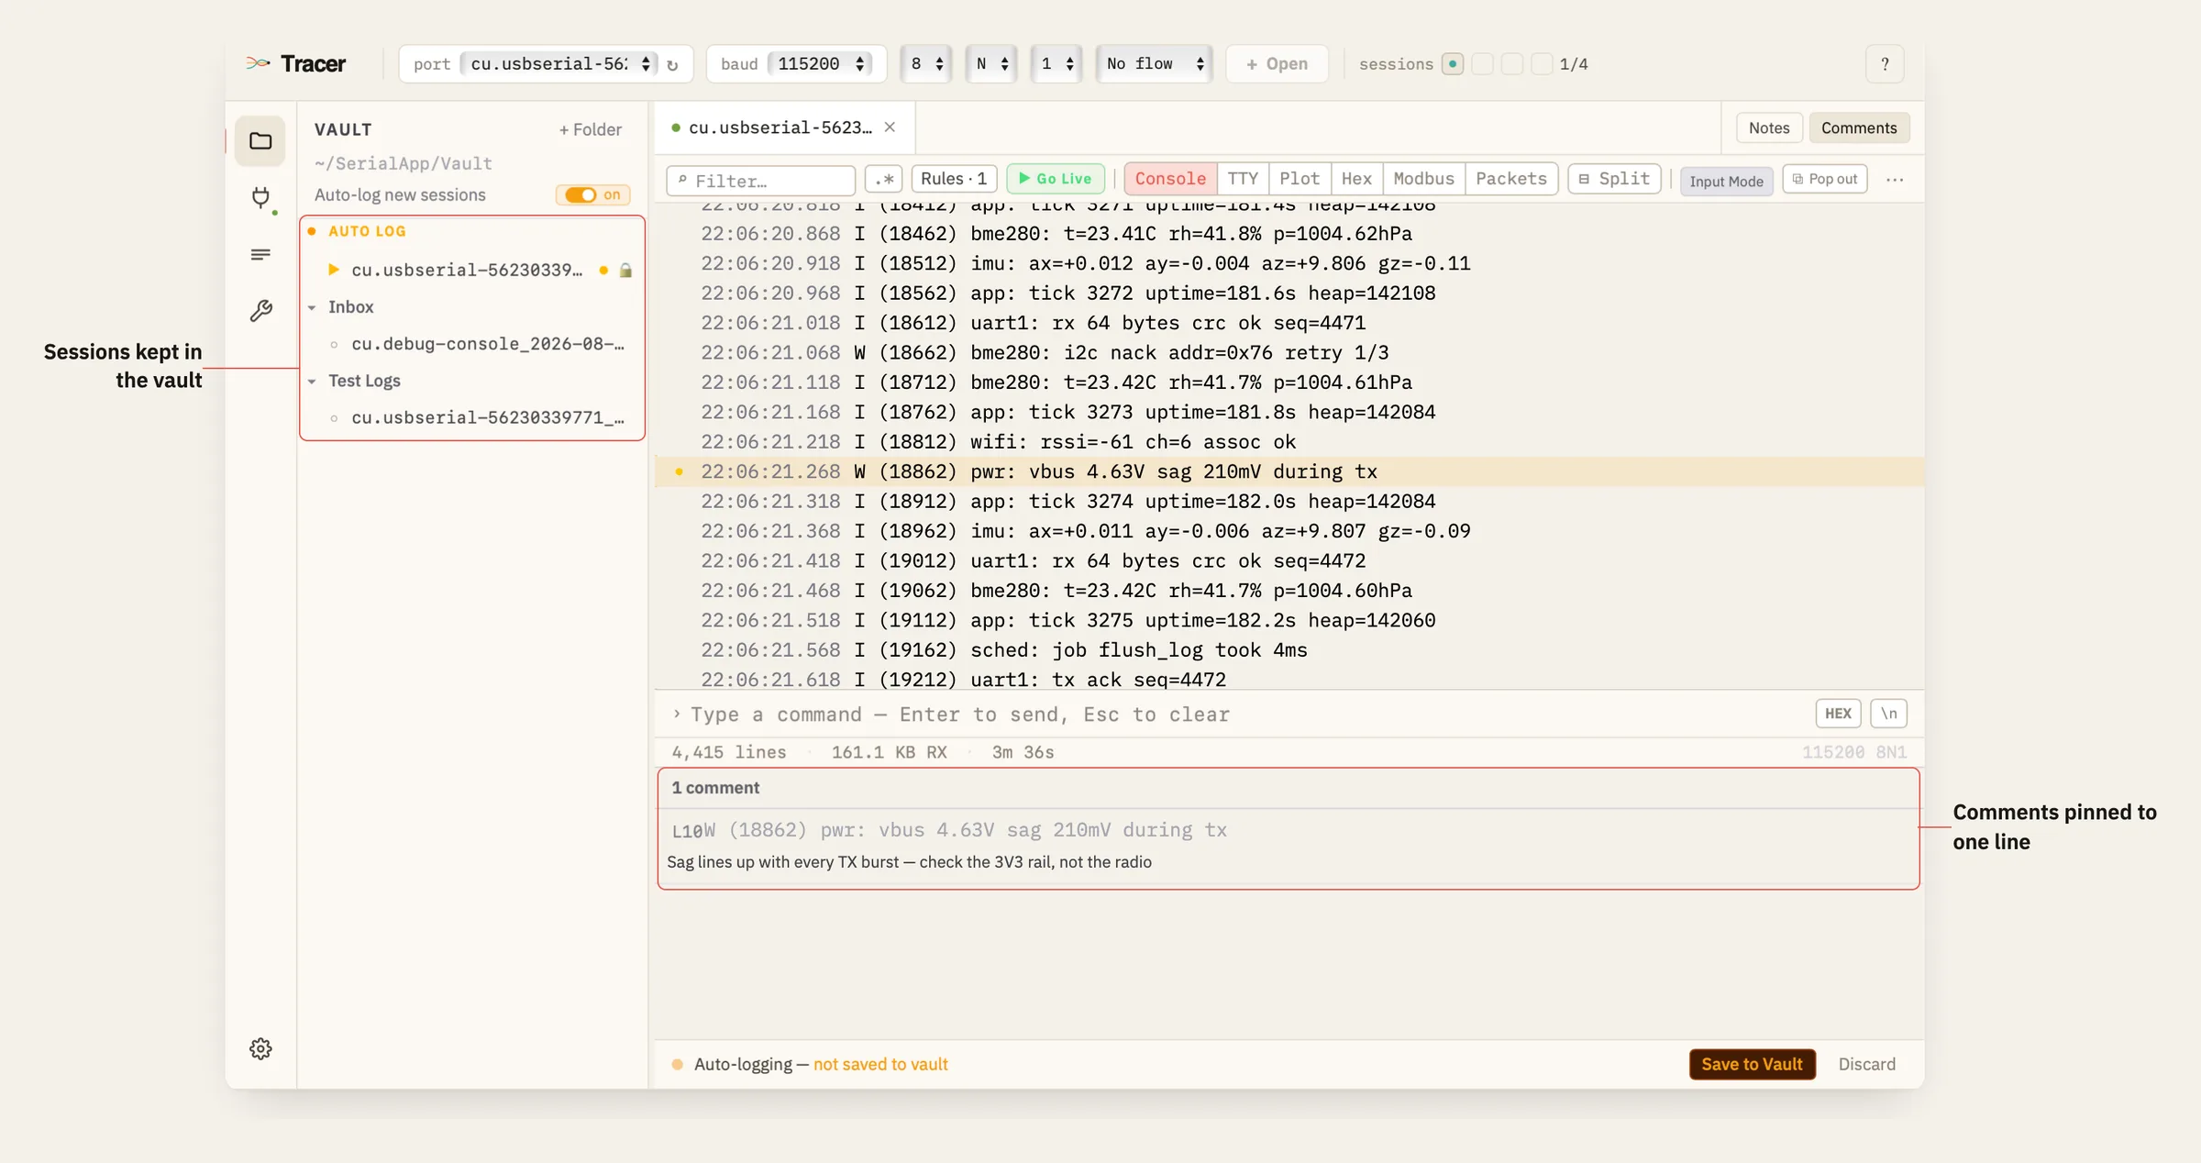The image size is (2201, 1163).
Task: Click the play icon next to cu.usbserial-56230339
Action: 334,270
